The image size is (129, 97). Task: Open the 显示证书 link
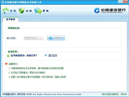(53, 55)
